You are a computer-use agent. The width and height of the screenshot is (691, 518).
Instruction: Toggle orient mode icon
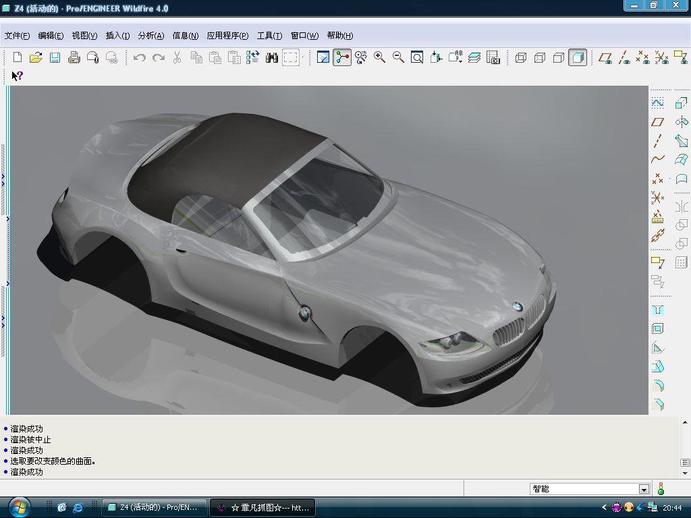pos(360,57)
